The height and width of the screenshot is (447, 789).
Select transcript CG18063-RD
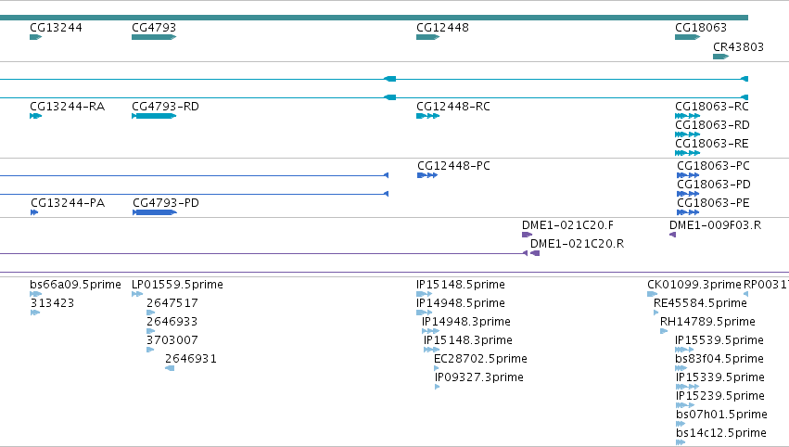tap(713, 125)
